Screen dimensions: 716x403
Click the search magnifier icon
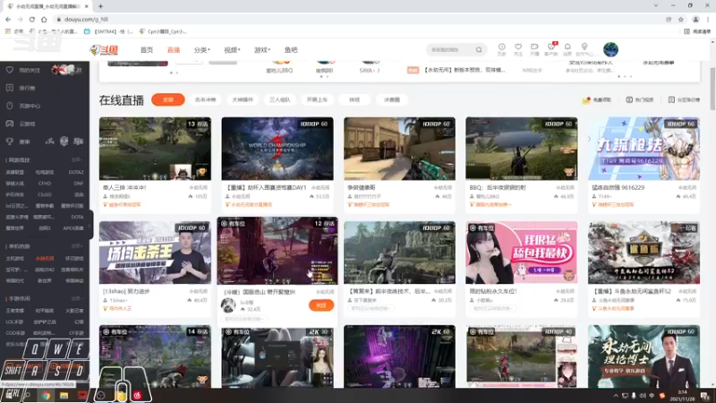click(479, 50)
